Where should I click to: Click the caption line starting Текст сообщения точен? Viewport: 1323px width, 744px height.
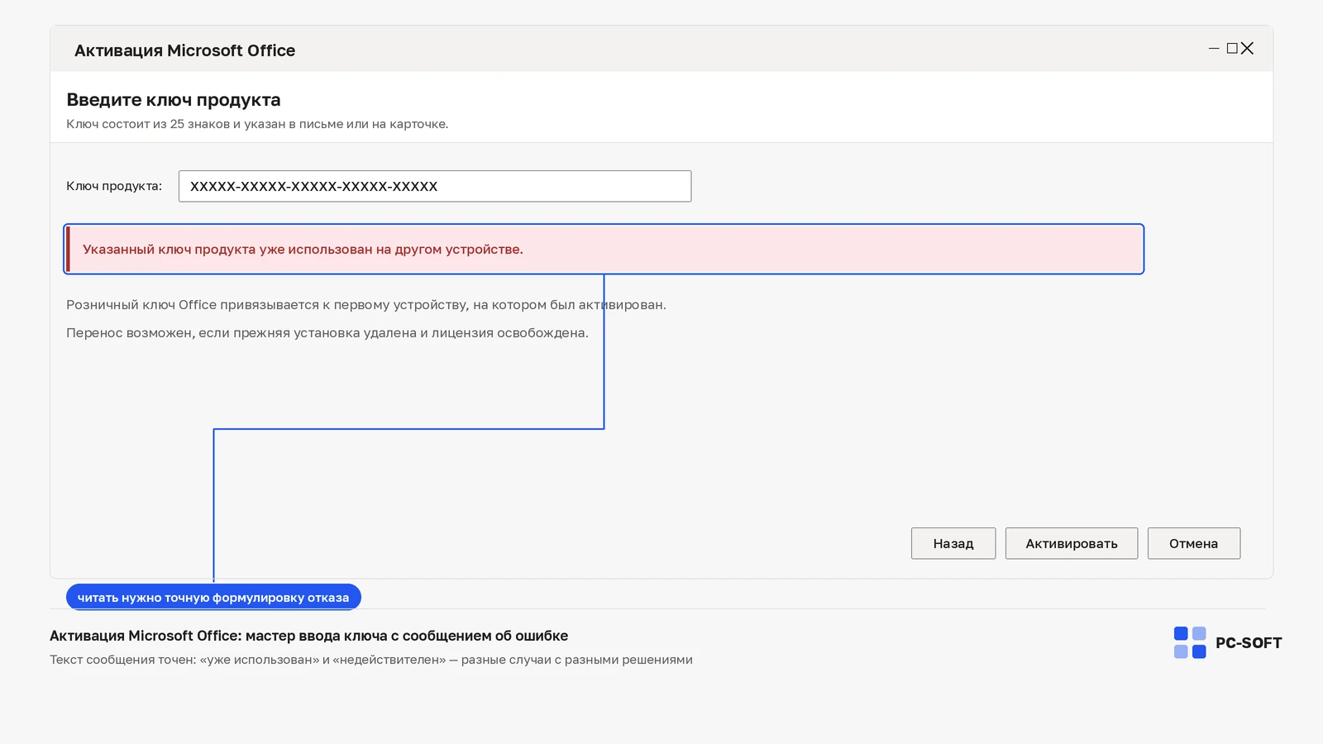(x=371, y=660)
